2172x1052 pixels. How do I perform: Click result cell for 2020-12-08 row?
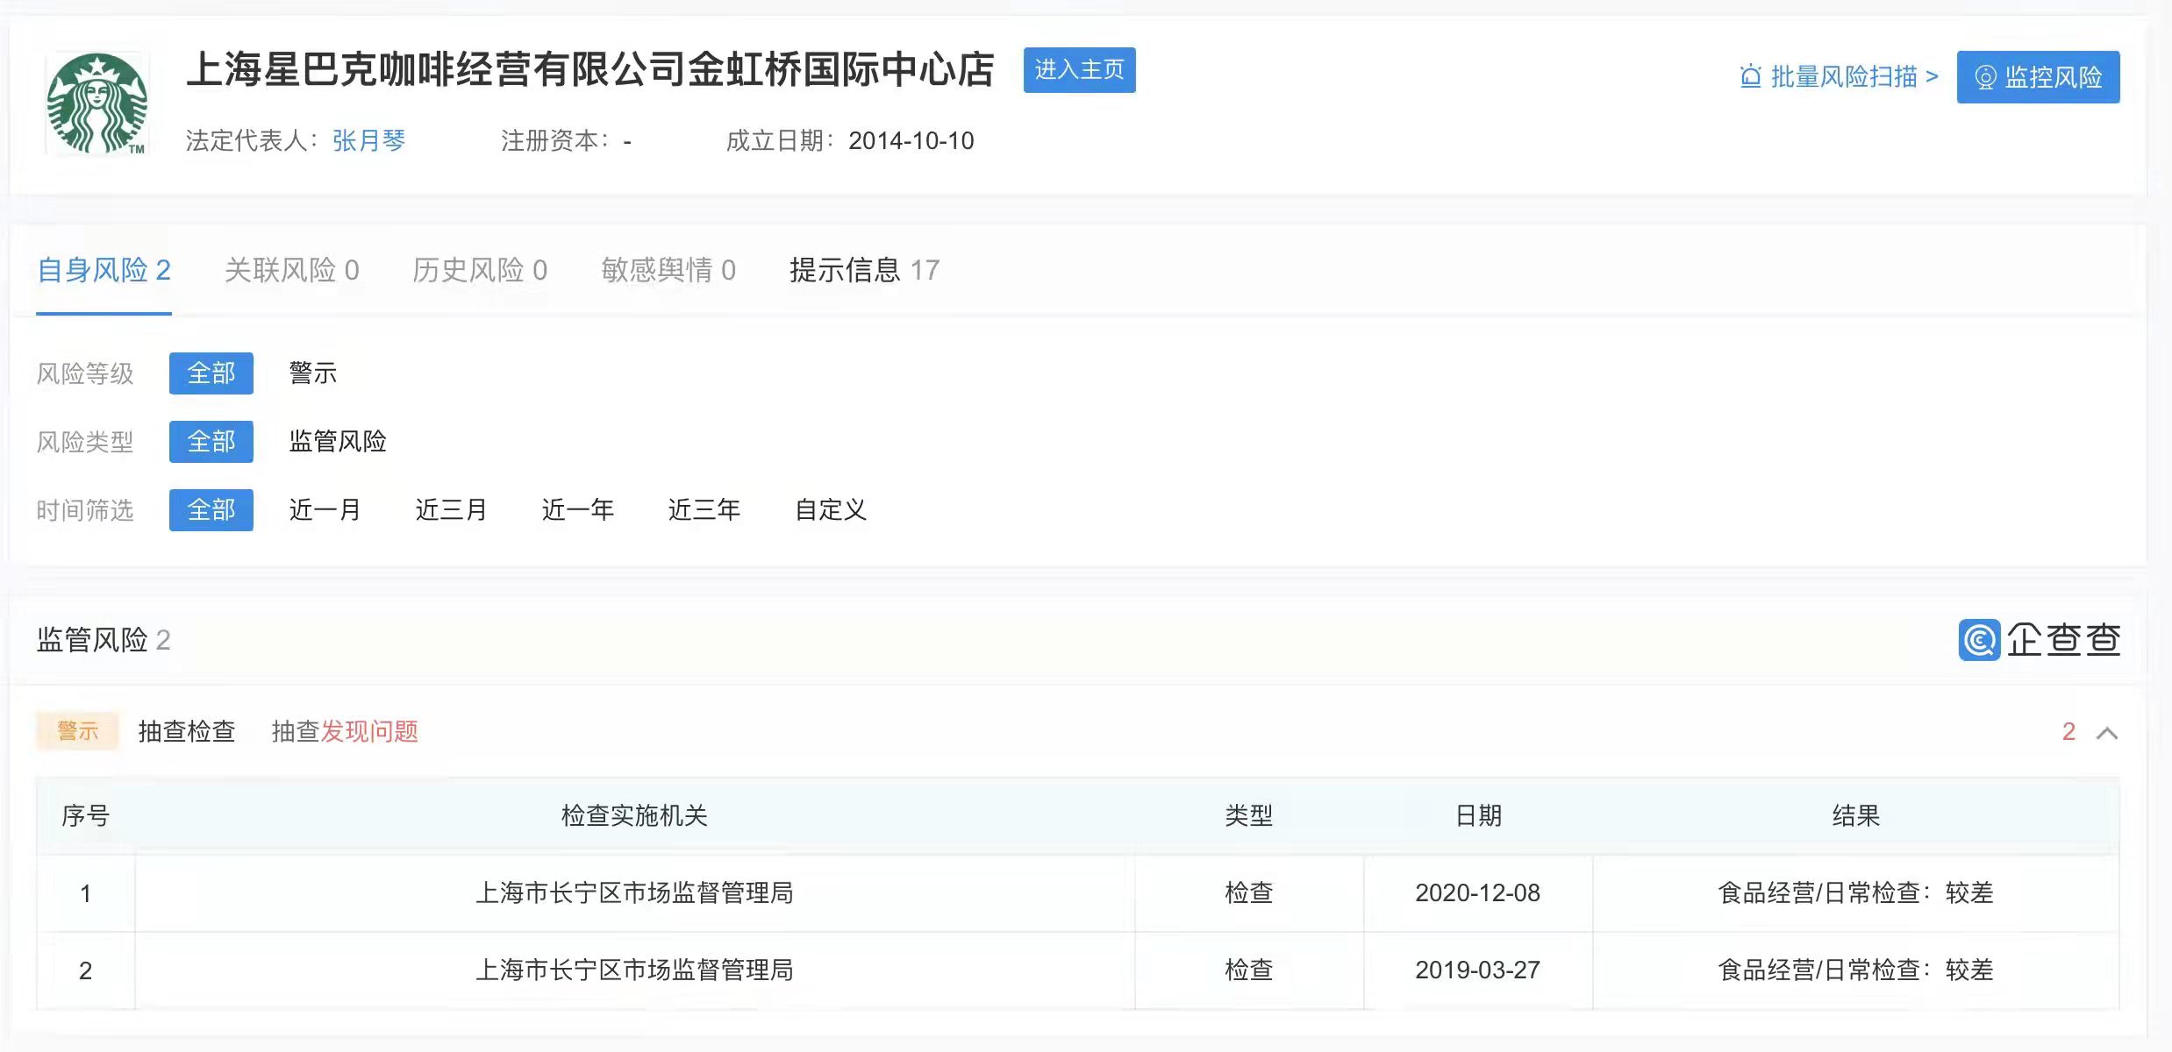point(1856,892)
